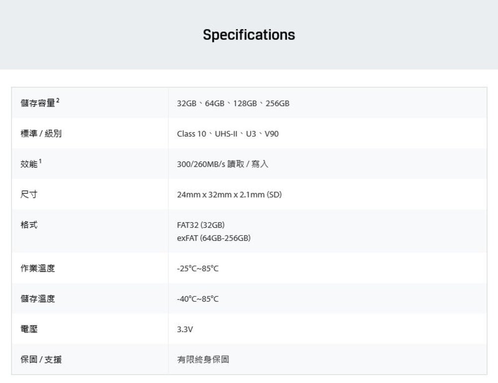This screenshot has height=383, width=498.
Task: Select the Class 10、UHS-II、U3、V90 value
Action: 228,134
